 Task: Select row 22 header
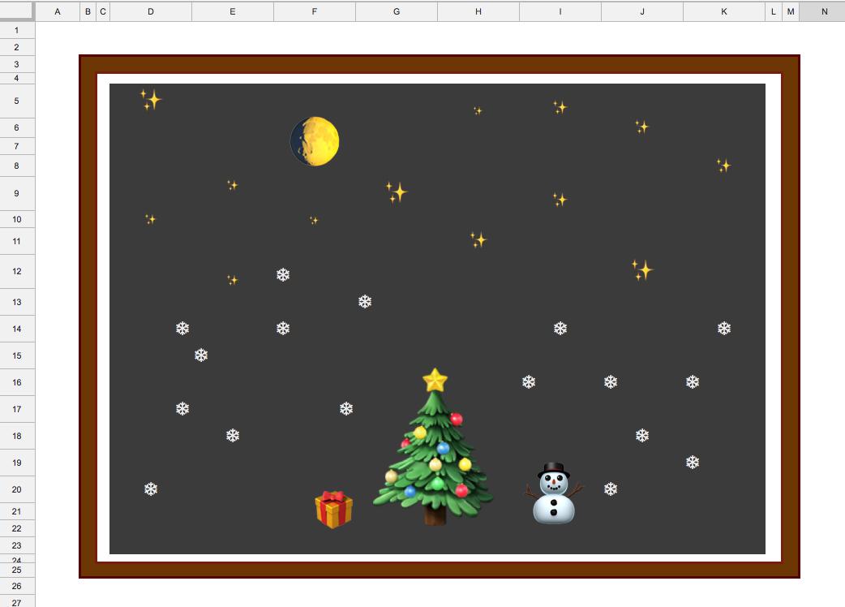pos(17,528)
